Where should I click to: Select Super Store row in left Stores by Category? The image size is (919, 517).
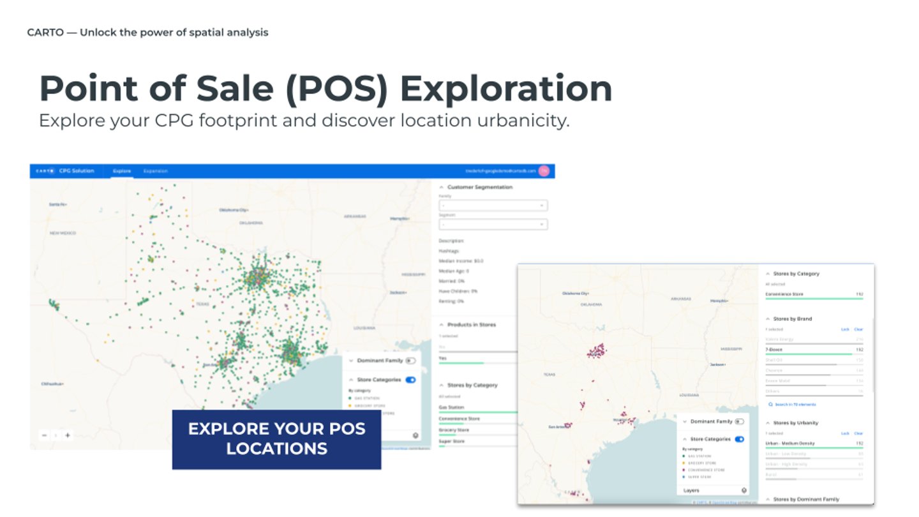478,442
